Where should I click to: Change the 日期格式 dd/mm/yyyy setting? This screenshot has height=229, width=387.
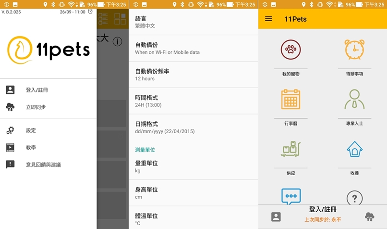click(193, 127)
